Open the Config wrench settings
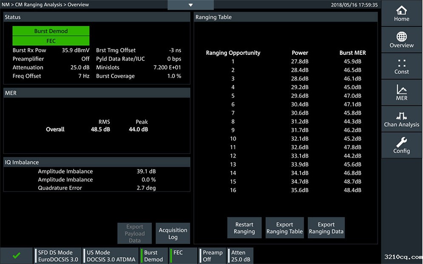This screenshot has height=264, width=423. [401, 145]
